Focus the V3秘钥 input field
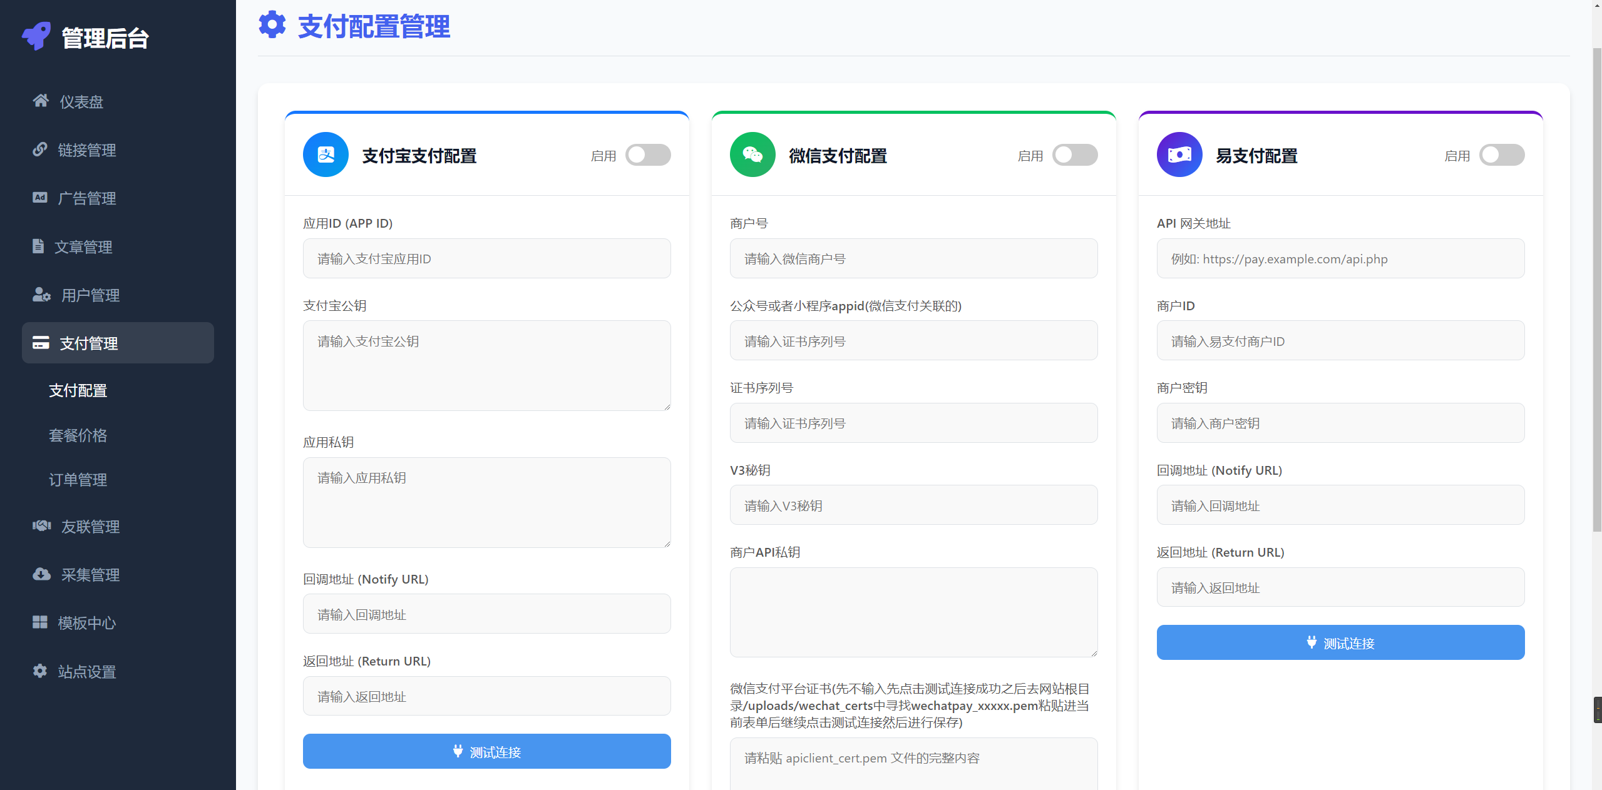The image size is (1602, 790). (x=914, y=505)
